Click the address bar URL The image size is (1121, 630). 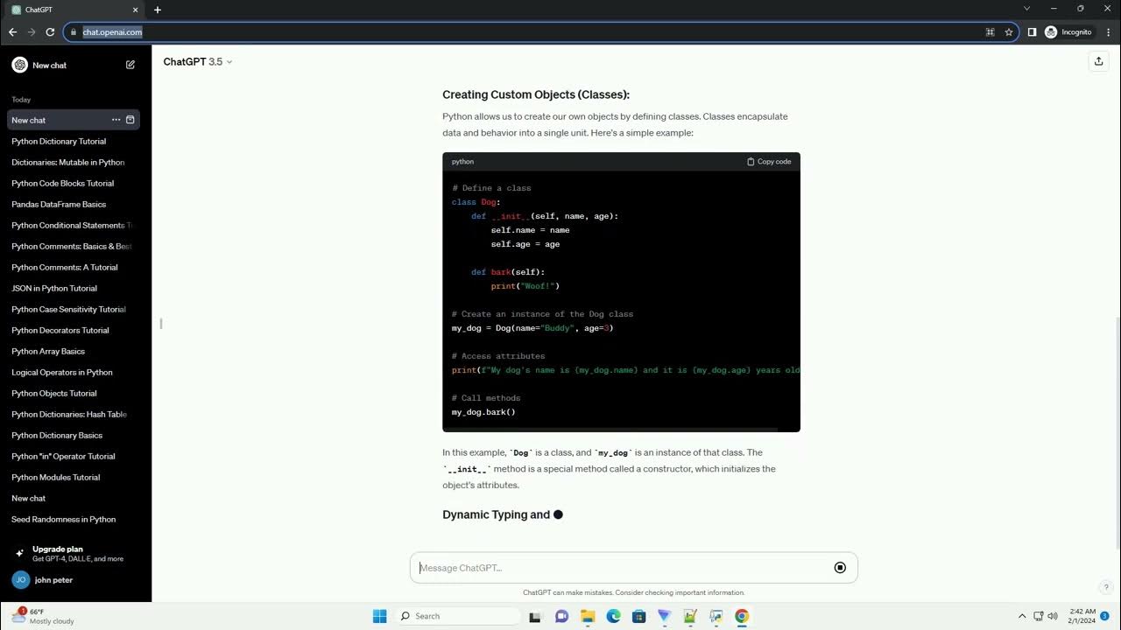point(112,32)
